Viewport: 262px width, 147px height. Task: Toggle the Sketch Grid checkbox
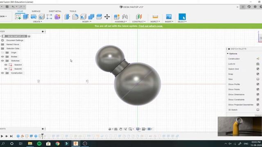tap(257, 69)
